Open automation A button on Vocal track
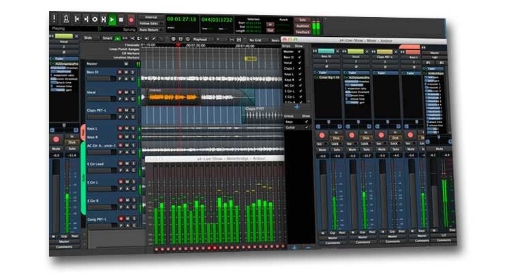The image size is (511, 273). click(x=127, y=99)
